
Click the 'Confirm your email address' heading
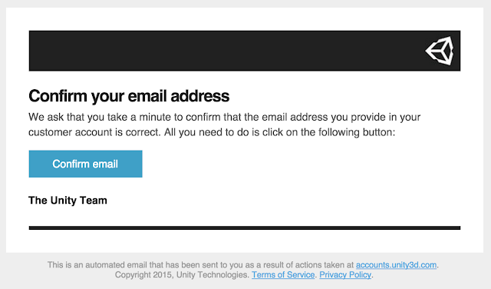coord(129,96)
